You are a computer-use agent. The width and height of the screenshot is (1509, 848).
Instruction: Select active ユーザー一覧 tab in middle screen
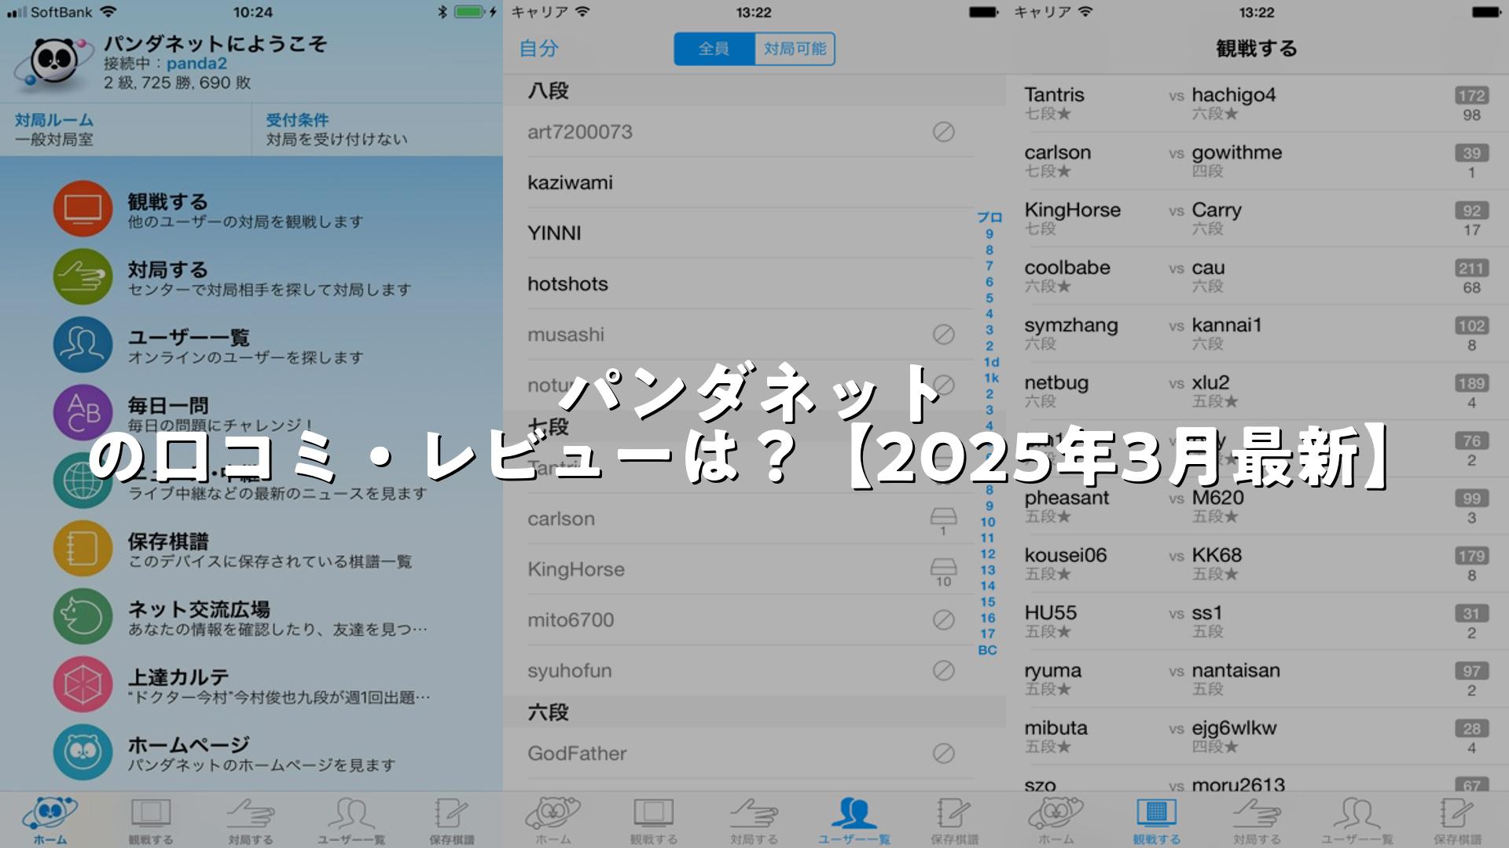pos(854,821)
